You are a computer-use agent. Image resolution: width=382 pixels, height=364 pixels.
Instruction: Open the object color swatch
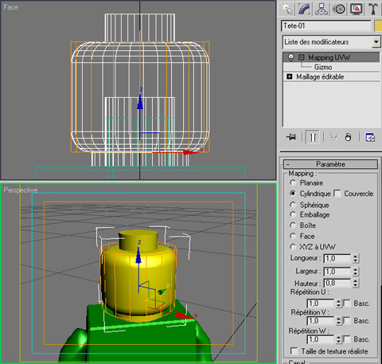(378, 26)
